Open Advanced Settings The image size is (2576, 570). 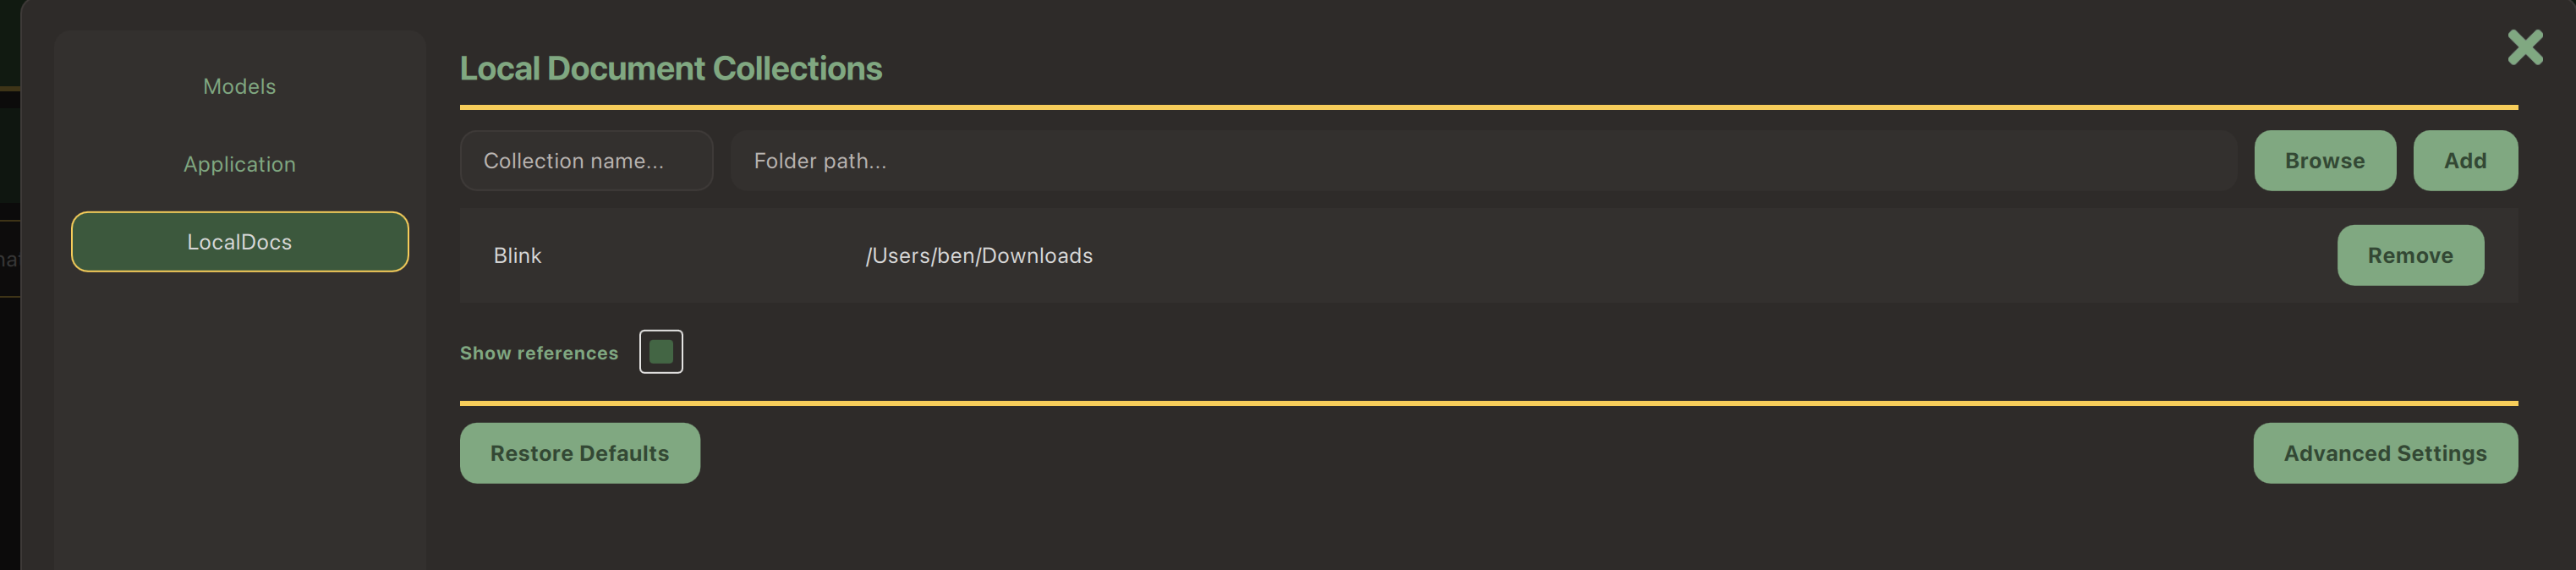2386,452
